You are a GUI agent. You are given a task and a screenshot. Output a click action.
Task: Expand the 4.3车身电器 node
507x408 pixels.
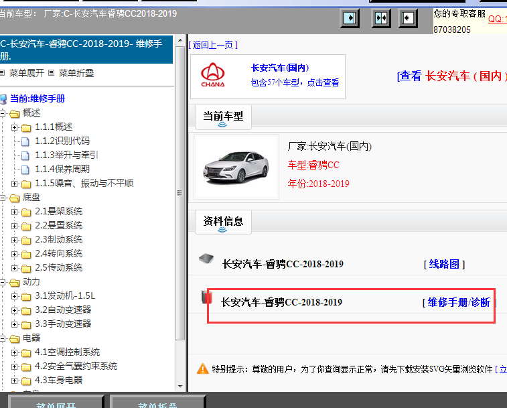tap(14, 381)
